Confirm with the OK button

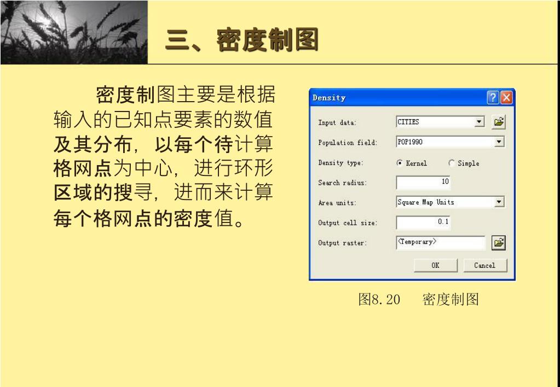pos(435,265)
